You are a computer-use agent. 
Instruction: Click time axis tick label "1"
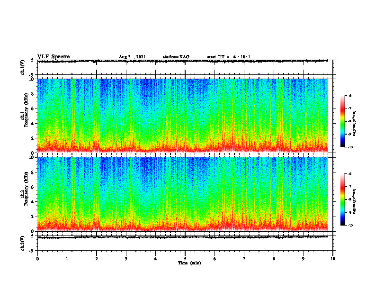(x=67, y=259)
